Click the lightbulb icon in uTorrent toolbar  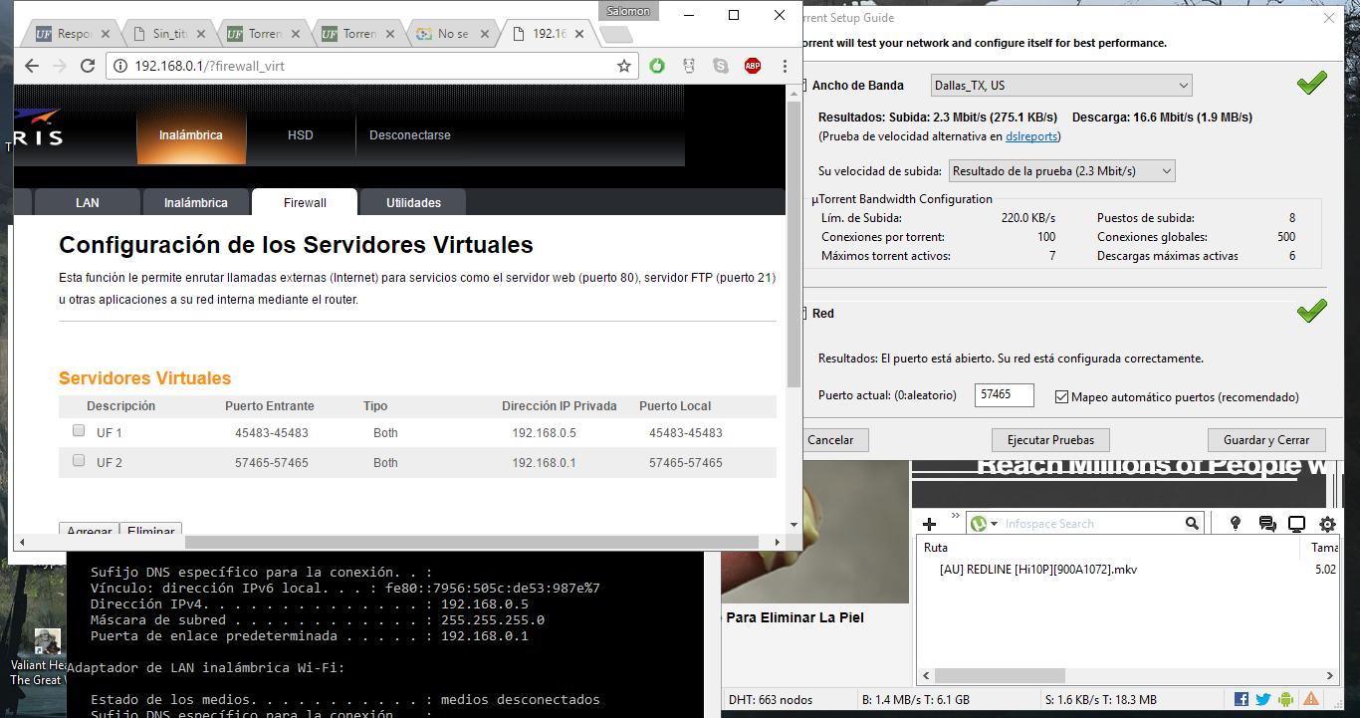(1236, 524)
